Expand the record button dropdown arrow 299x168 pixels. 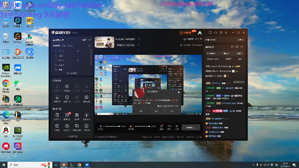(172, 126)
